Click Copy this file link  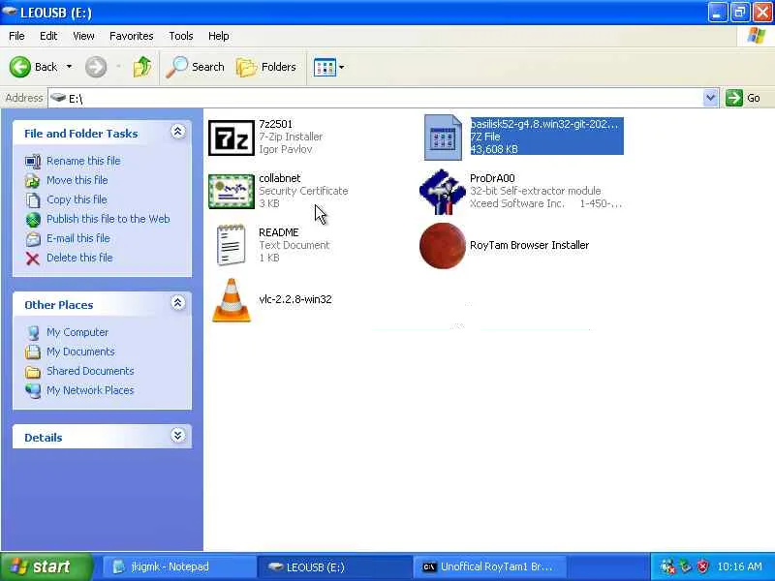(77, 199)
